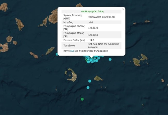This screenshot has width=168, height=115.
Task: Click the latitude value 36.5932
Action: tap(93, 28)
